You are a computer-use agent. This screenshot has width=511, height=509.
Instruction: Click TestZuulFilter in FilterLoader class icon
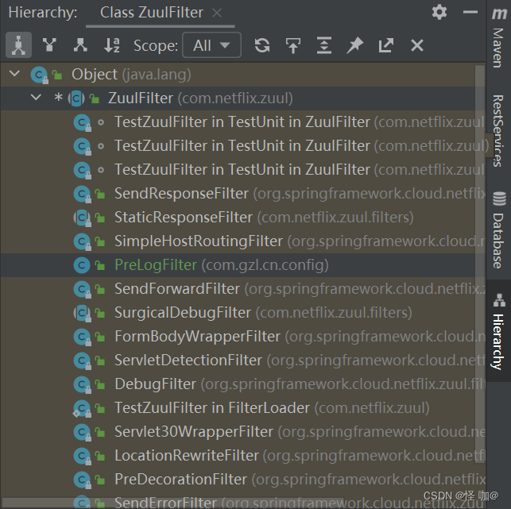coord(82,408)
